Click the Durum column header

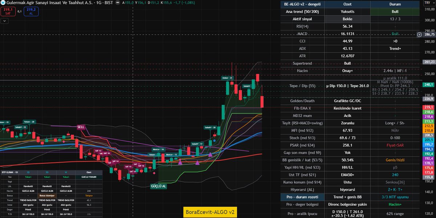coord(395,4)
